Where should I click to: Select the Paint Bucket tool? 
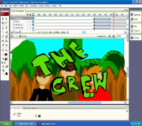(6, 41)
